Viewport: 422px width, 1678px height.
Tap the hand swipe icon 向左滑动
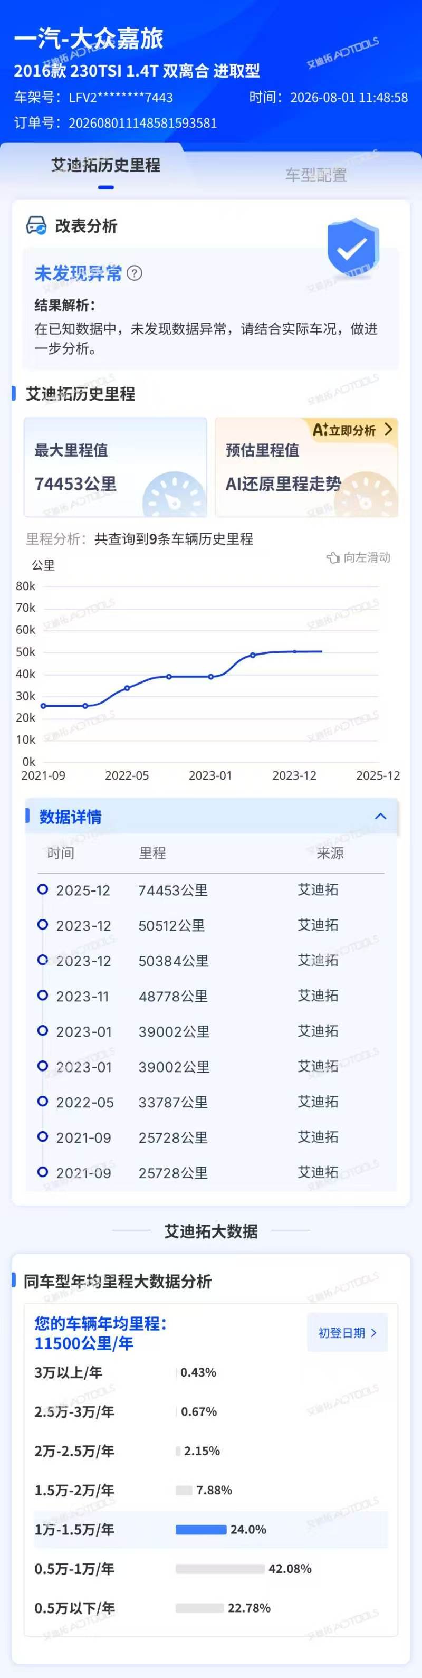[333, 557]
